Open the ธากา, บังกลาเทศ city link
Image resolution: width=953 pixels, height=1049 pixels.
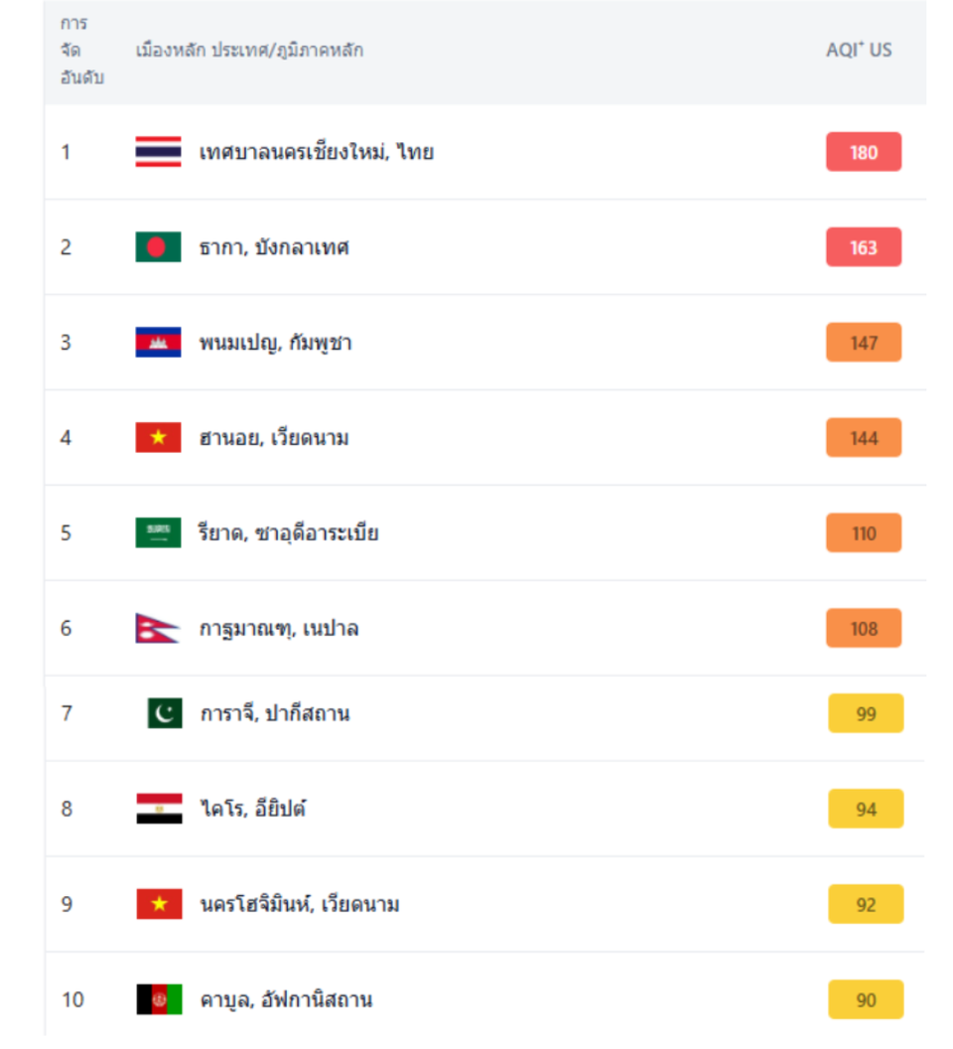(274, 247)
